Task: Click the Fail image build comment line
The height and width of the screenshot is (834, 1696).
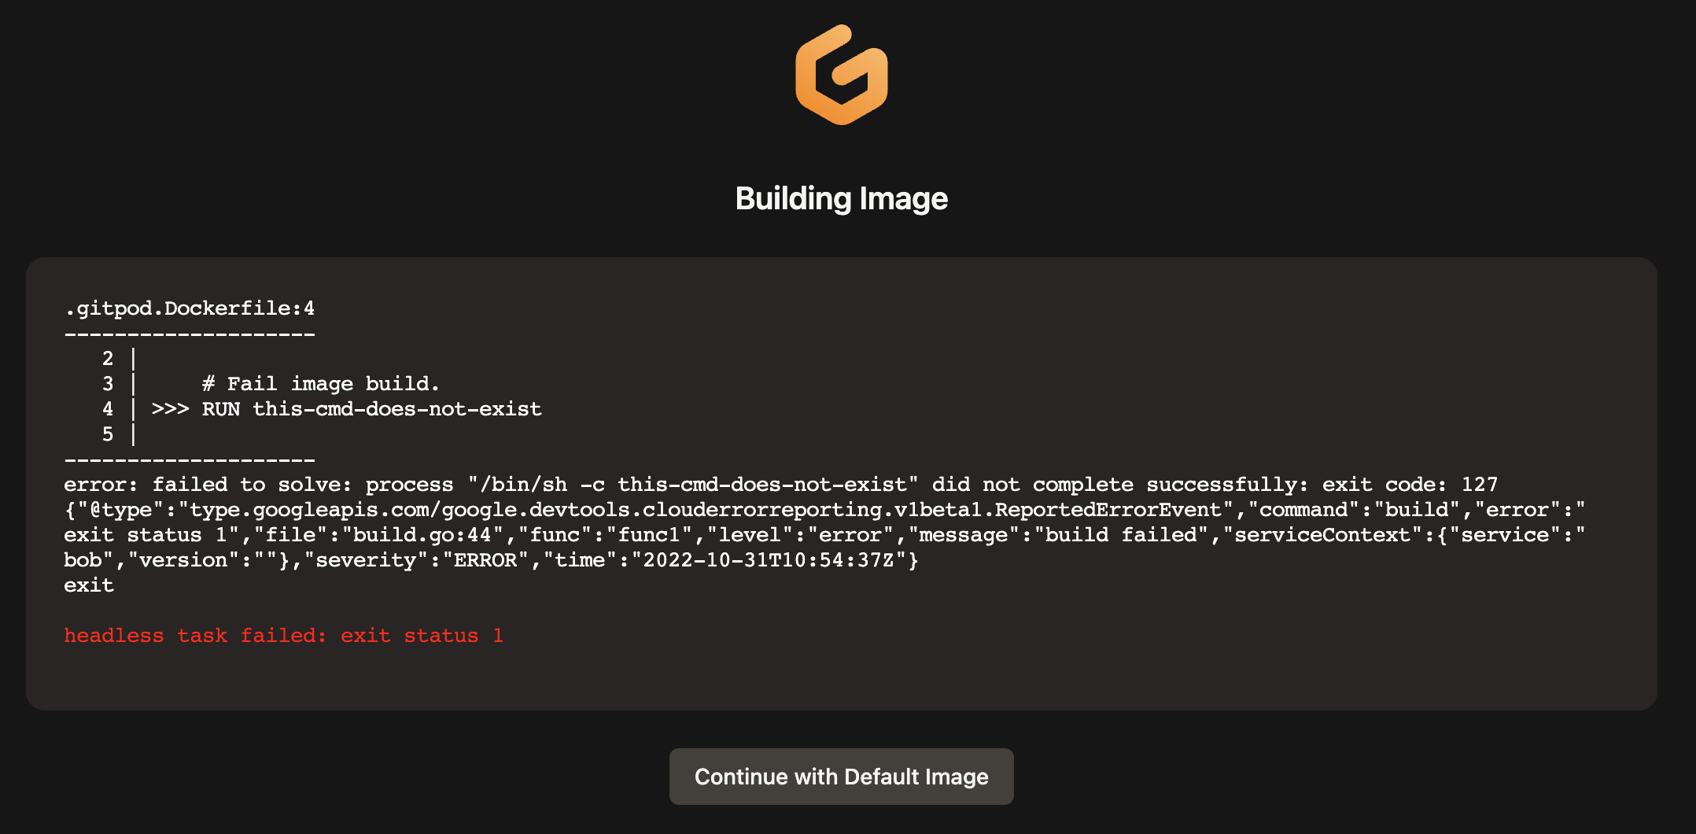Action: pyautogui.click(x=320, y=383)
